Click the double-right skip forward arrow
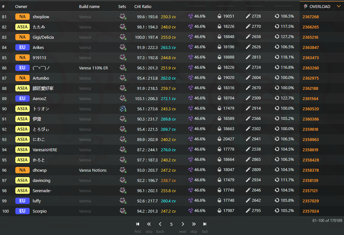Screen dimensions: 344x235 194,224
